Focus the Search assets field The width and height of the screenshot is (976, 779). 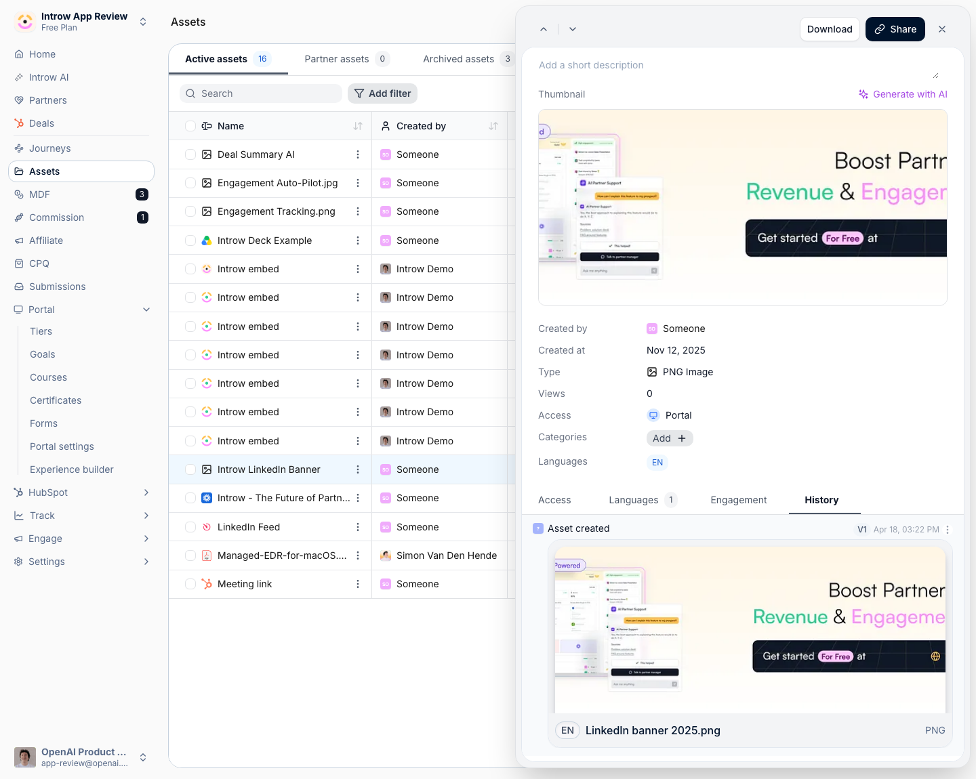[x=261, y=93]
